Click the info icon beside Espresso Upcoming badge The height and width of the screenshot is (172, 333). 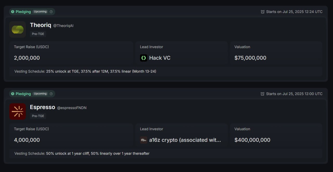pyautogui.click(x=51, y=94)
